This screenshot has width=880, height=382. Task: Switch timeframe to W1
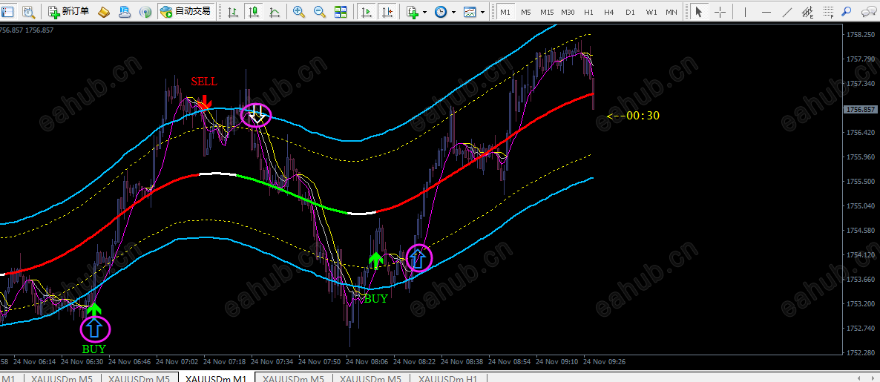tap(651, 12)
